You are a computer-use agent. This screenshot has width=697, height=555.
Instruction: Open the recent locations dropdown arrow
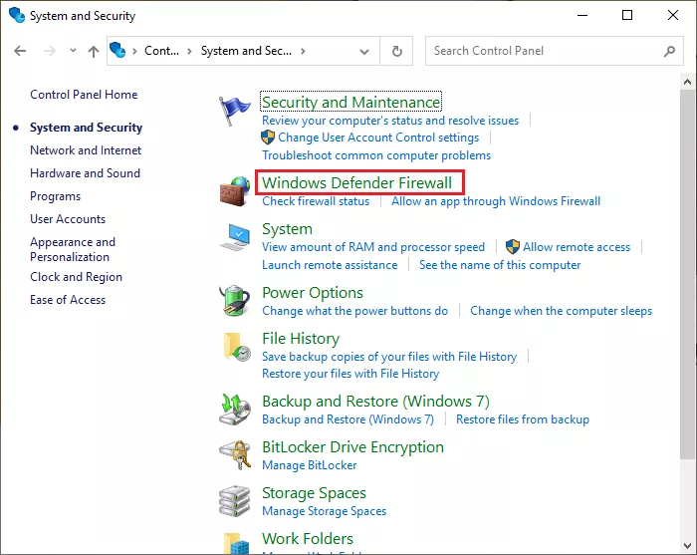73,51
